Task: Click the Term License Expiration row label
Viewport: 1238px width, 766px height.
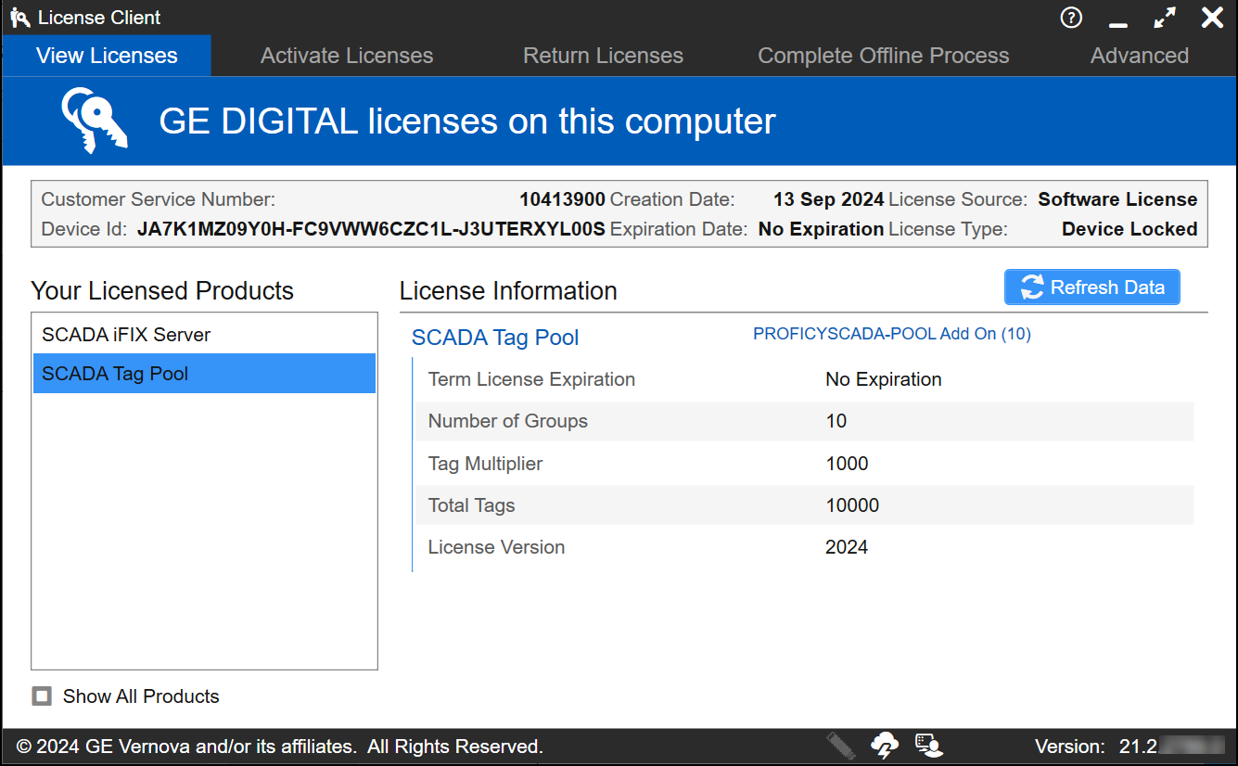Action: [531, 379]
